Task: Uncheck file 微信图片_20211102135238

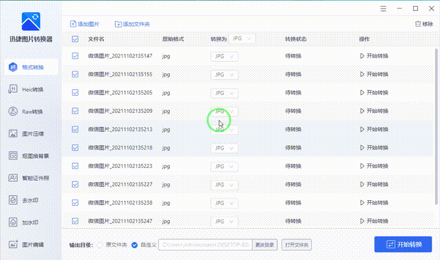Action: (x=75, y=203)
